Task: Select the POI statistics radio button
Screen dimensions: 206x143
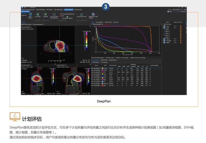Action: coord(101,62)
